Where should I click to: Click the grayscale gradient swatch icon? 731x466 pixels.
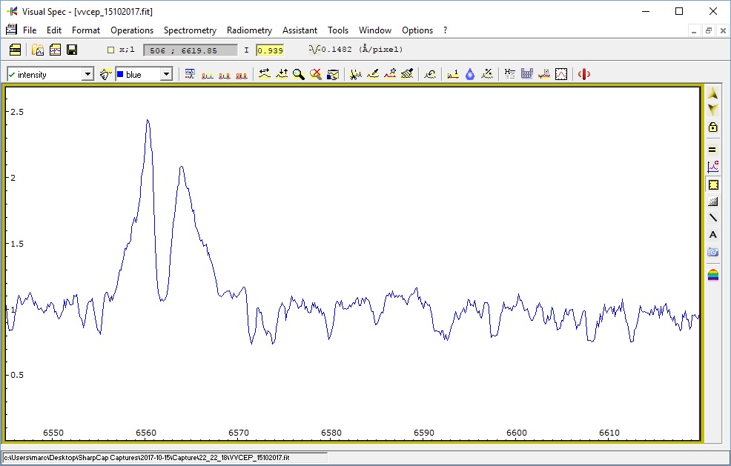(713, 202)
